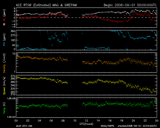Click hour label '16' on the UTC axis
The height and width of the screenshot is (128, 160).
click(x=110, y=120)
